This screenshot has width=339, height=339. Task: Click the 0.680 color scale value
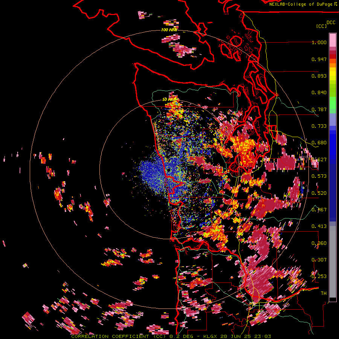click(319, 143)
